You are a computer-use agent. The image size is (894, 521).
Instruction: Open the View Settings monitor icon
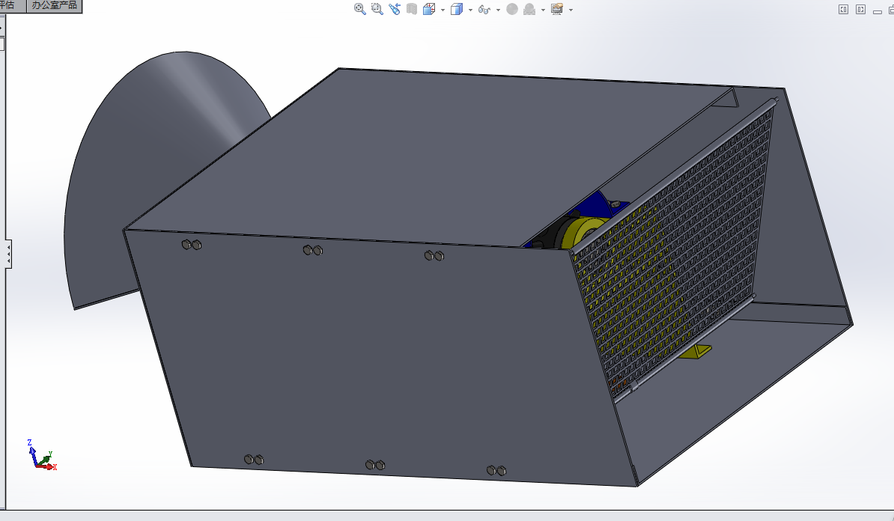pos(557,9)
